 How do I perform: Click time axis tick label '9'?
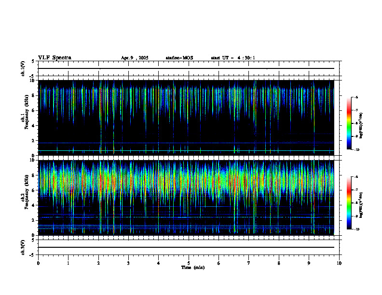(x=309, y=263)
